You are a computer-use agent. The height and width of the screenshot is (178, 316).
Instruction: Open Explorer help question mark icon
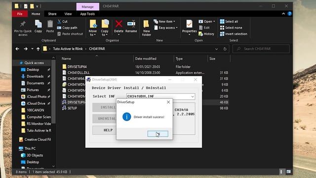pyautogui.click(x=290, y=14)
